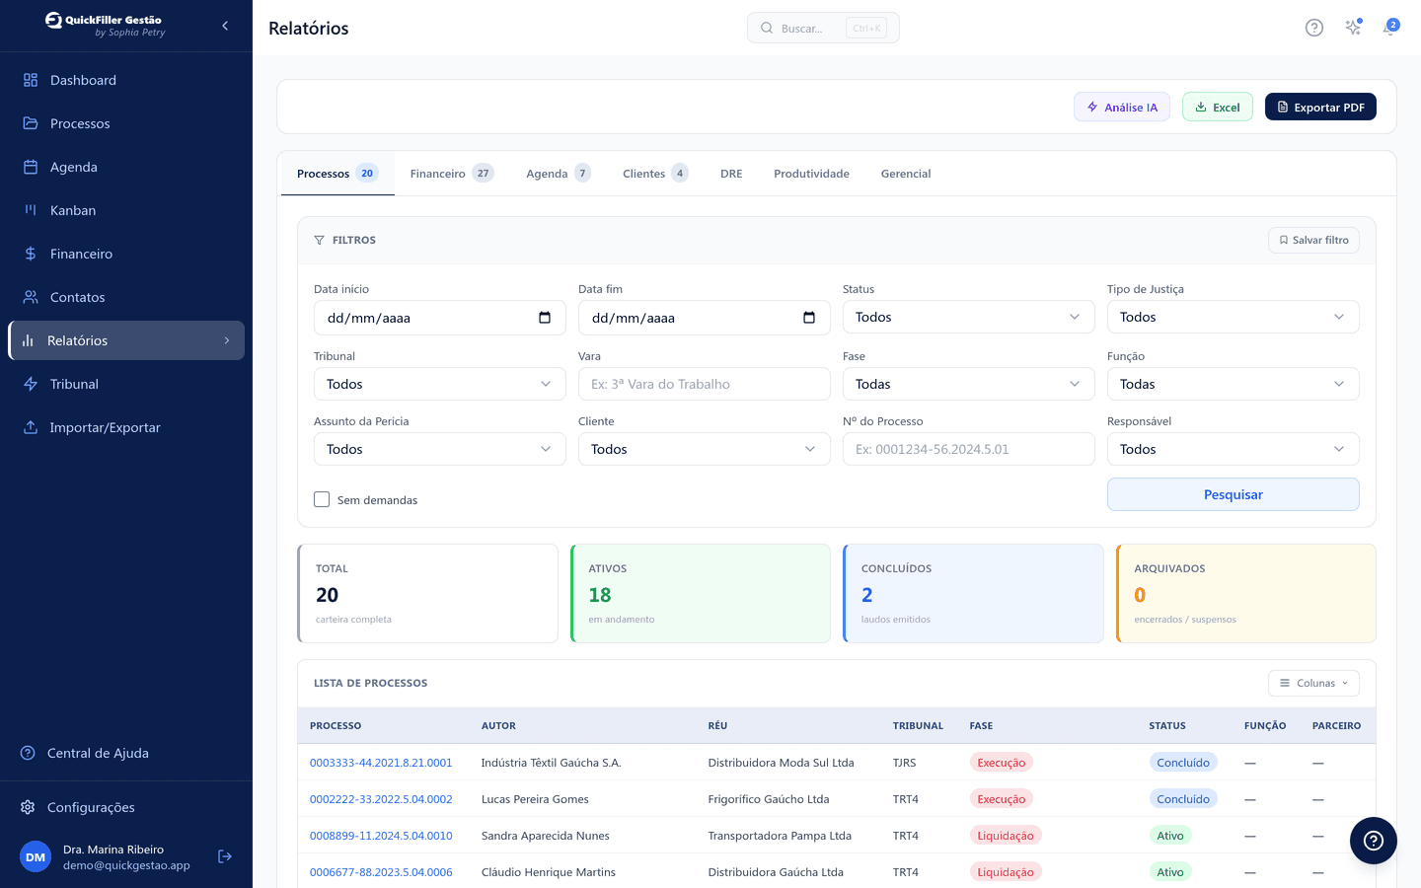
Task: Click the Pesquisar button
Action: click(1233, 494)
